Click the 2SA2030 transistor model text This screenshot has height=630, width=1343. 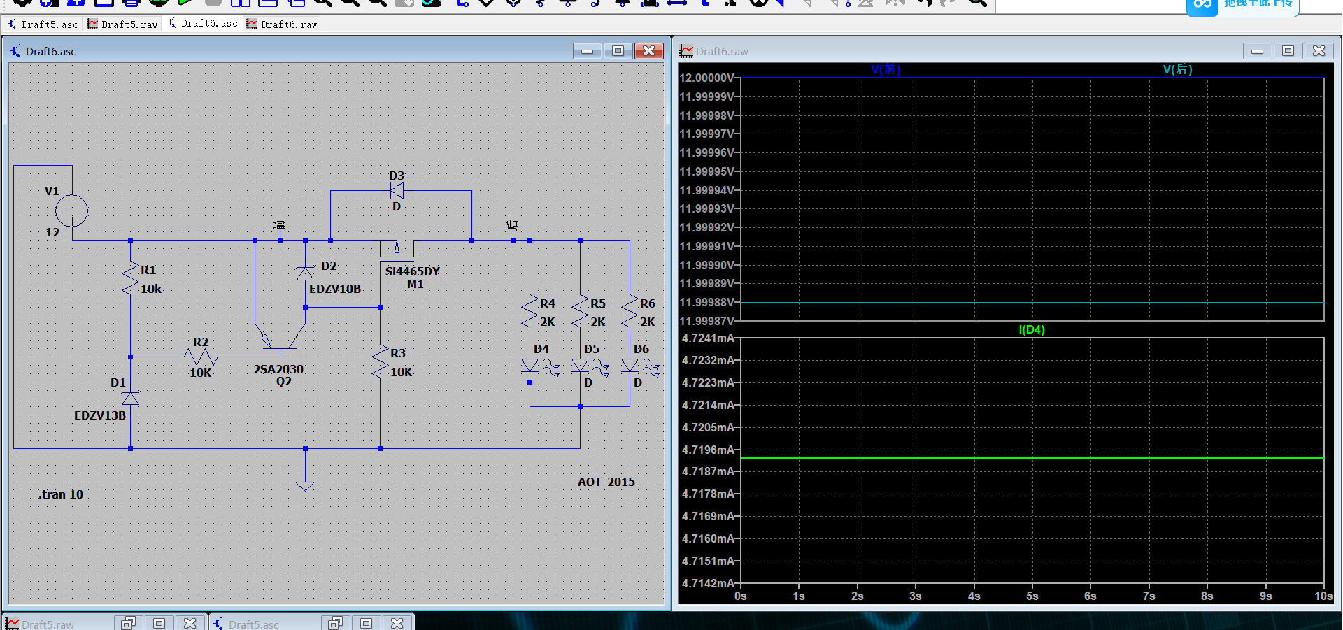pos(278,369)
